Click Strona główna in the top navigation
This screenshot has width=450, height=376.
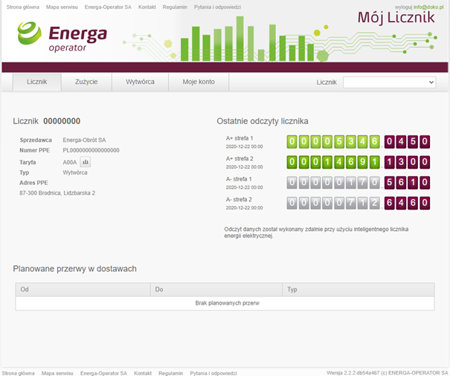click(23, 7)
